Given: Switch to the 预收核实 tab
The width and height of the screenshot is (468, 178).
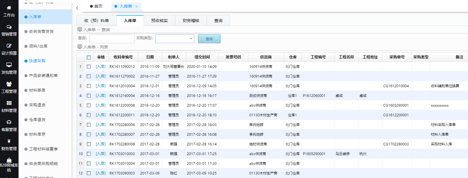Looking at the screenshot, I should (159, 21).
